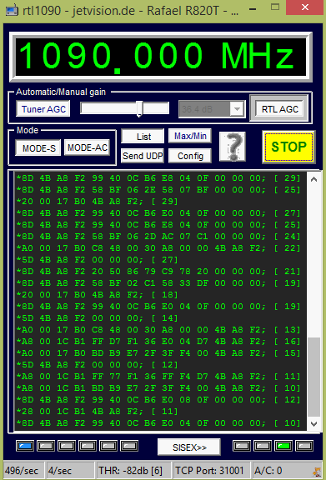This screenshot has width=326, height=480.
Task: Click the tray icon in the status bar corner
Action: [x=317, y=472]
